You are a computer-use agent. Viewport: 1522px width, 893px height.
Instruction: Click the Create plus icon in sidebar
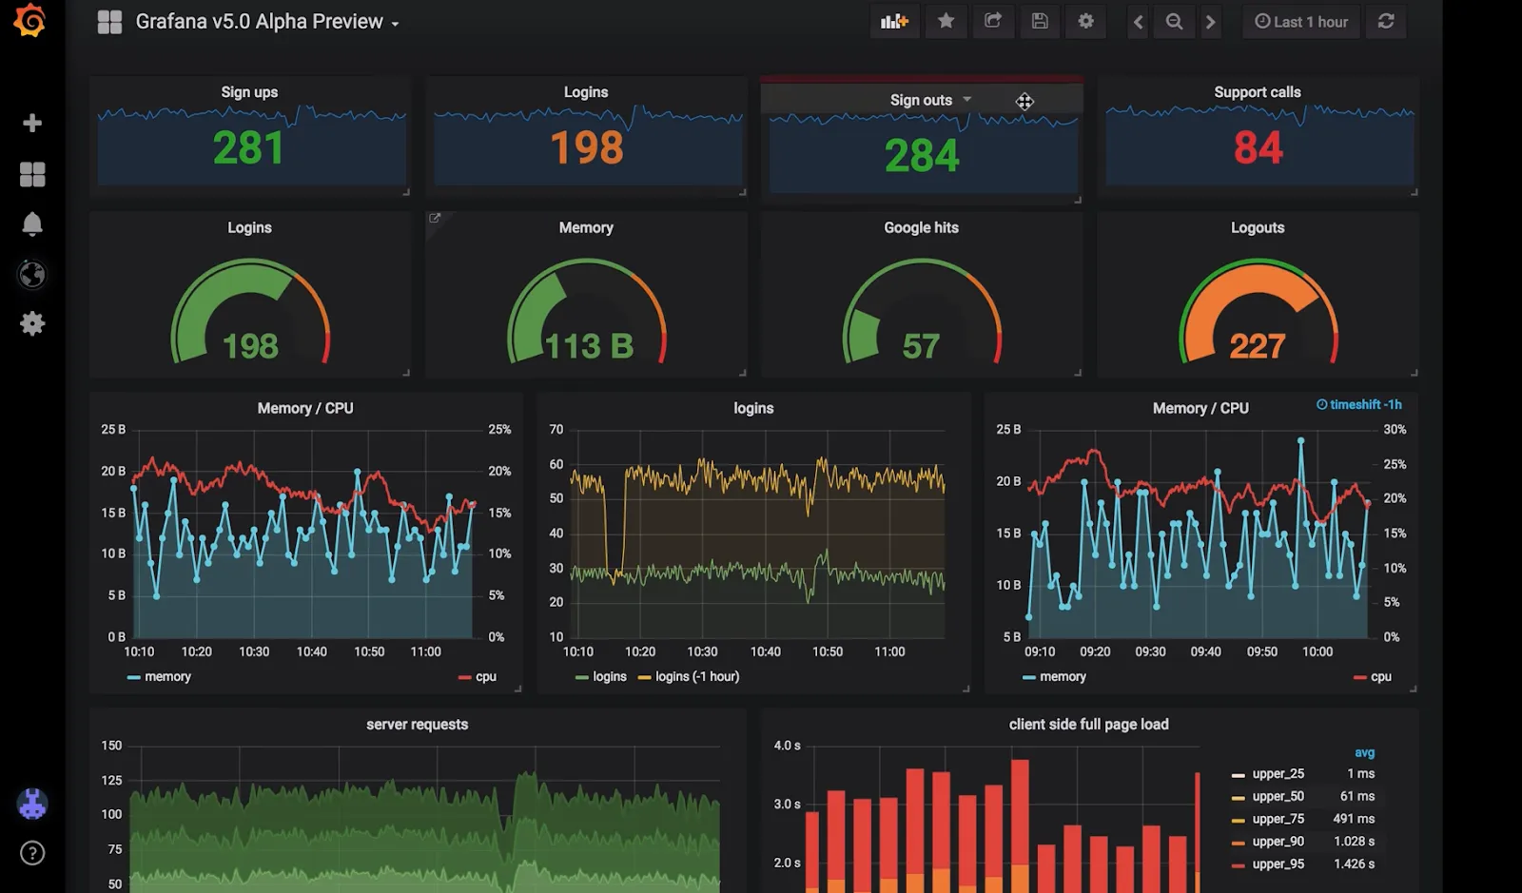pyautogui.click(x=32, y=123)
